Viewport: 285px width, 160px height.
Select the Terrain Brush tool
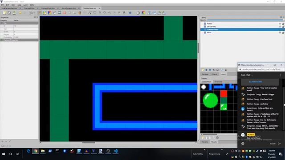tap(45, 13)
